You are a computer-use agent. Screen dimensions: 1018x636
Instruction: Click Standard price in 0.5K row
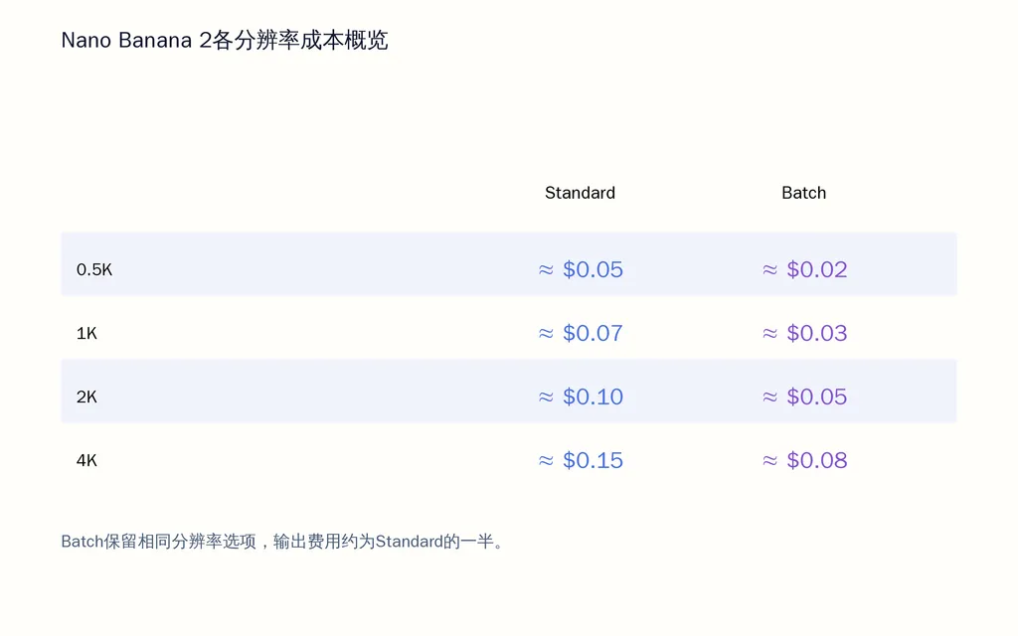(x=581, y=269)
